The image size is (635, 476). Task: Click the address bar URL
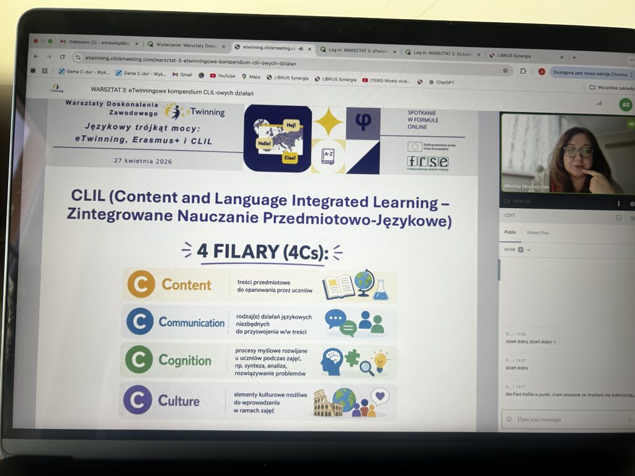(x=190, y=61)
